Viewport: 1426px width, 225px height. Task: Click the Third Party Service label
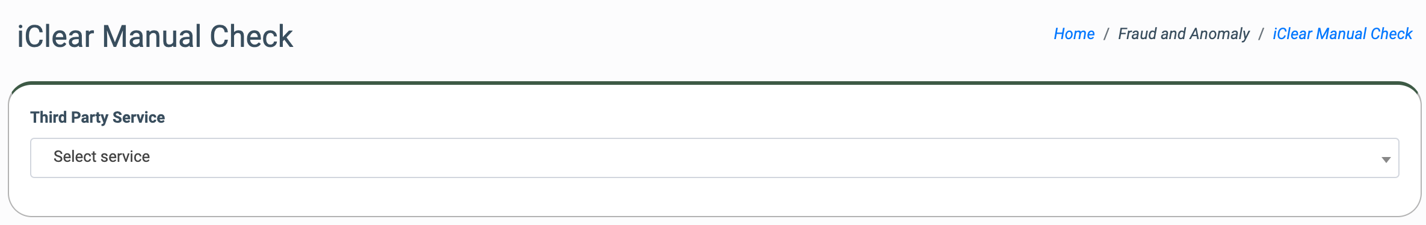97,117
